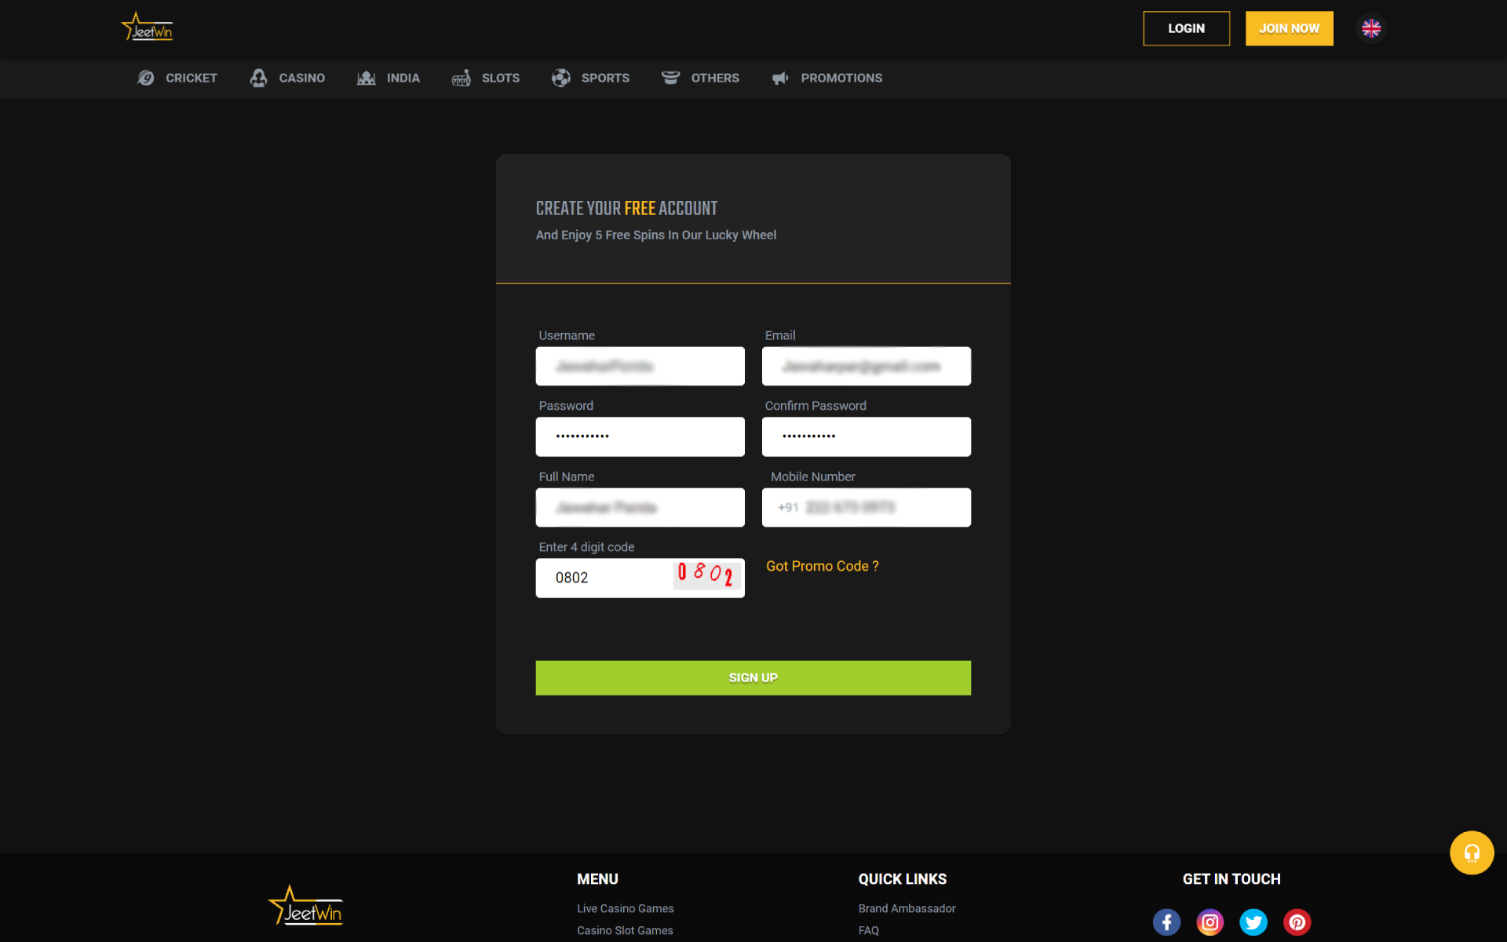Select the Username input field

(640, 365)
